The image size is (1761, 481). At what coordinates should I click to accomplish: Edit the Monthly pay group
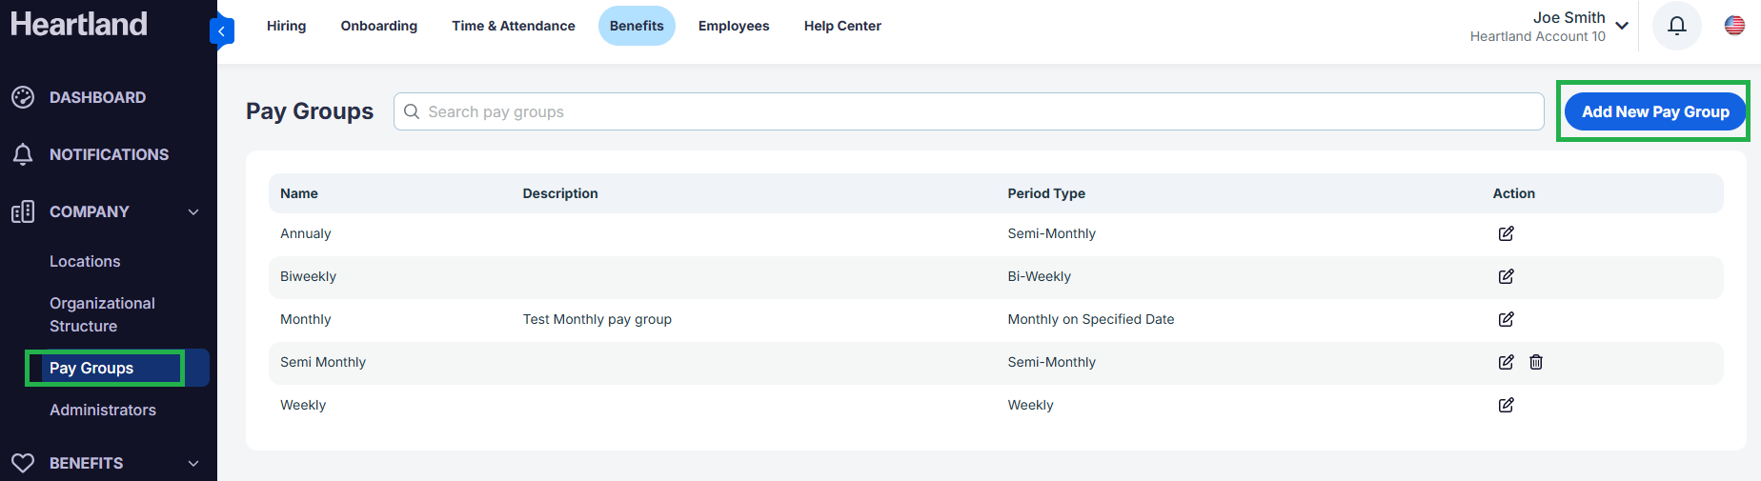pyautogui.click(x=1506, y=319)
